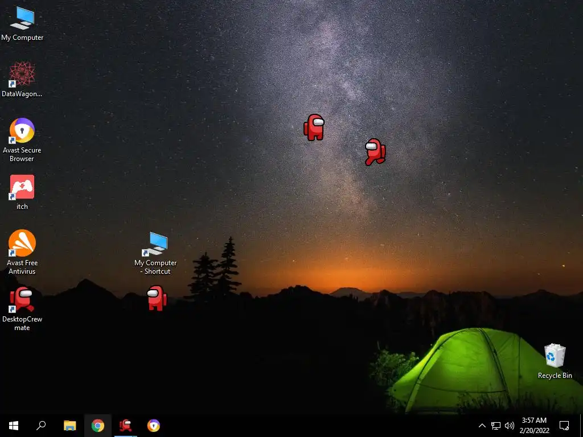Open taskbar Search magnifier
The image size is (583, 437).
point(41,426)
